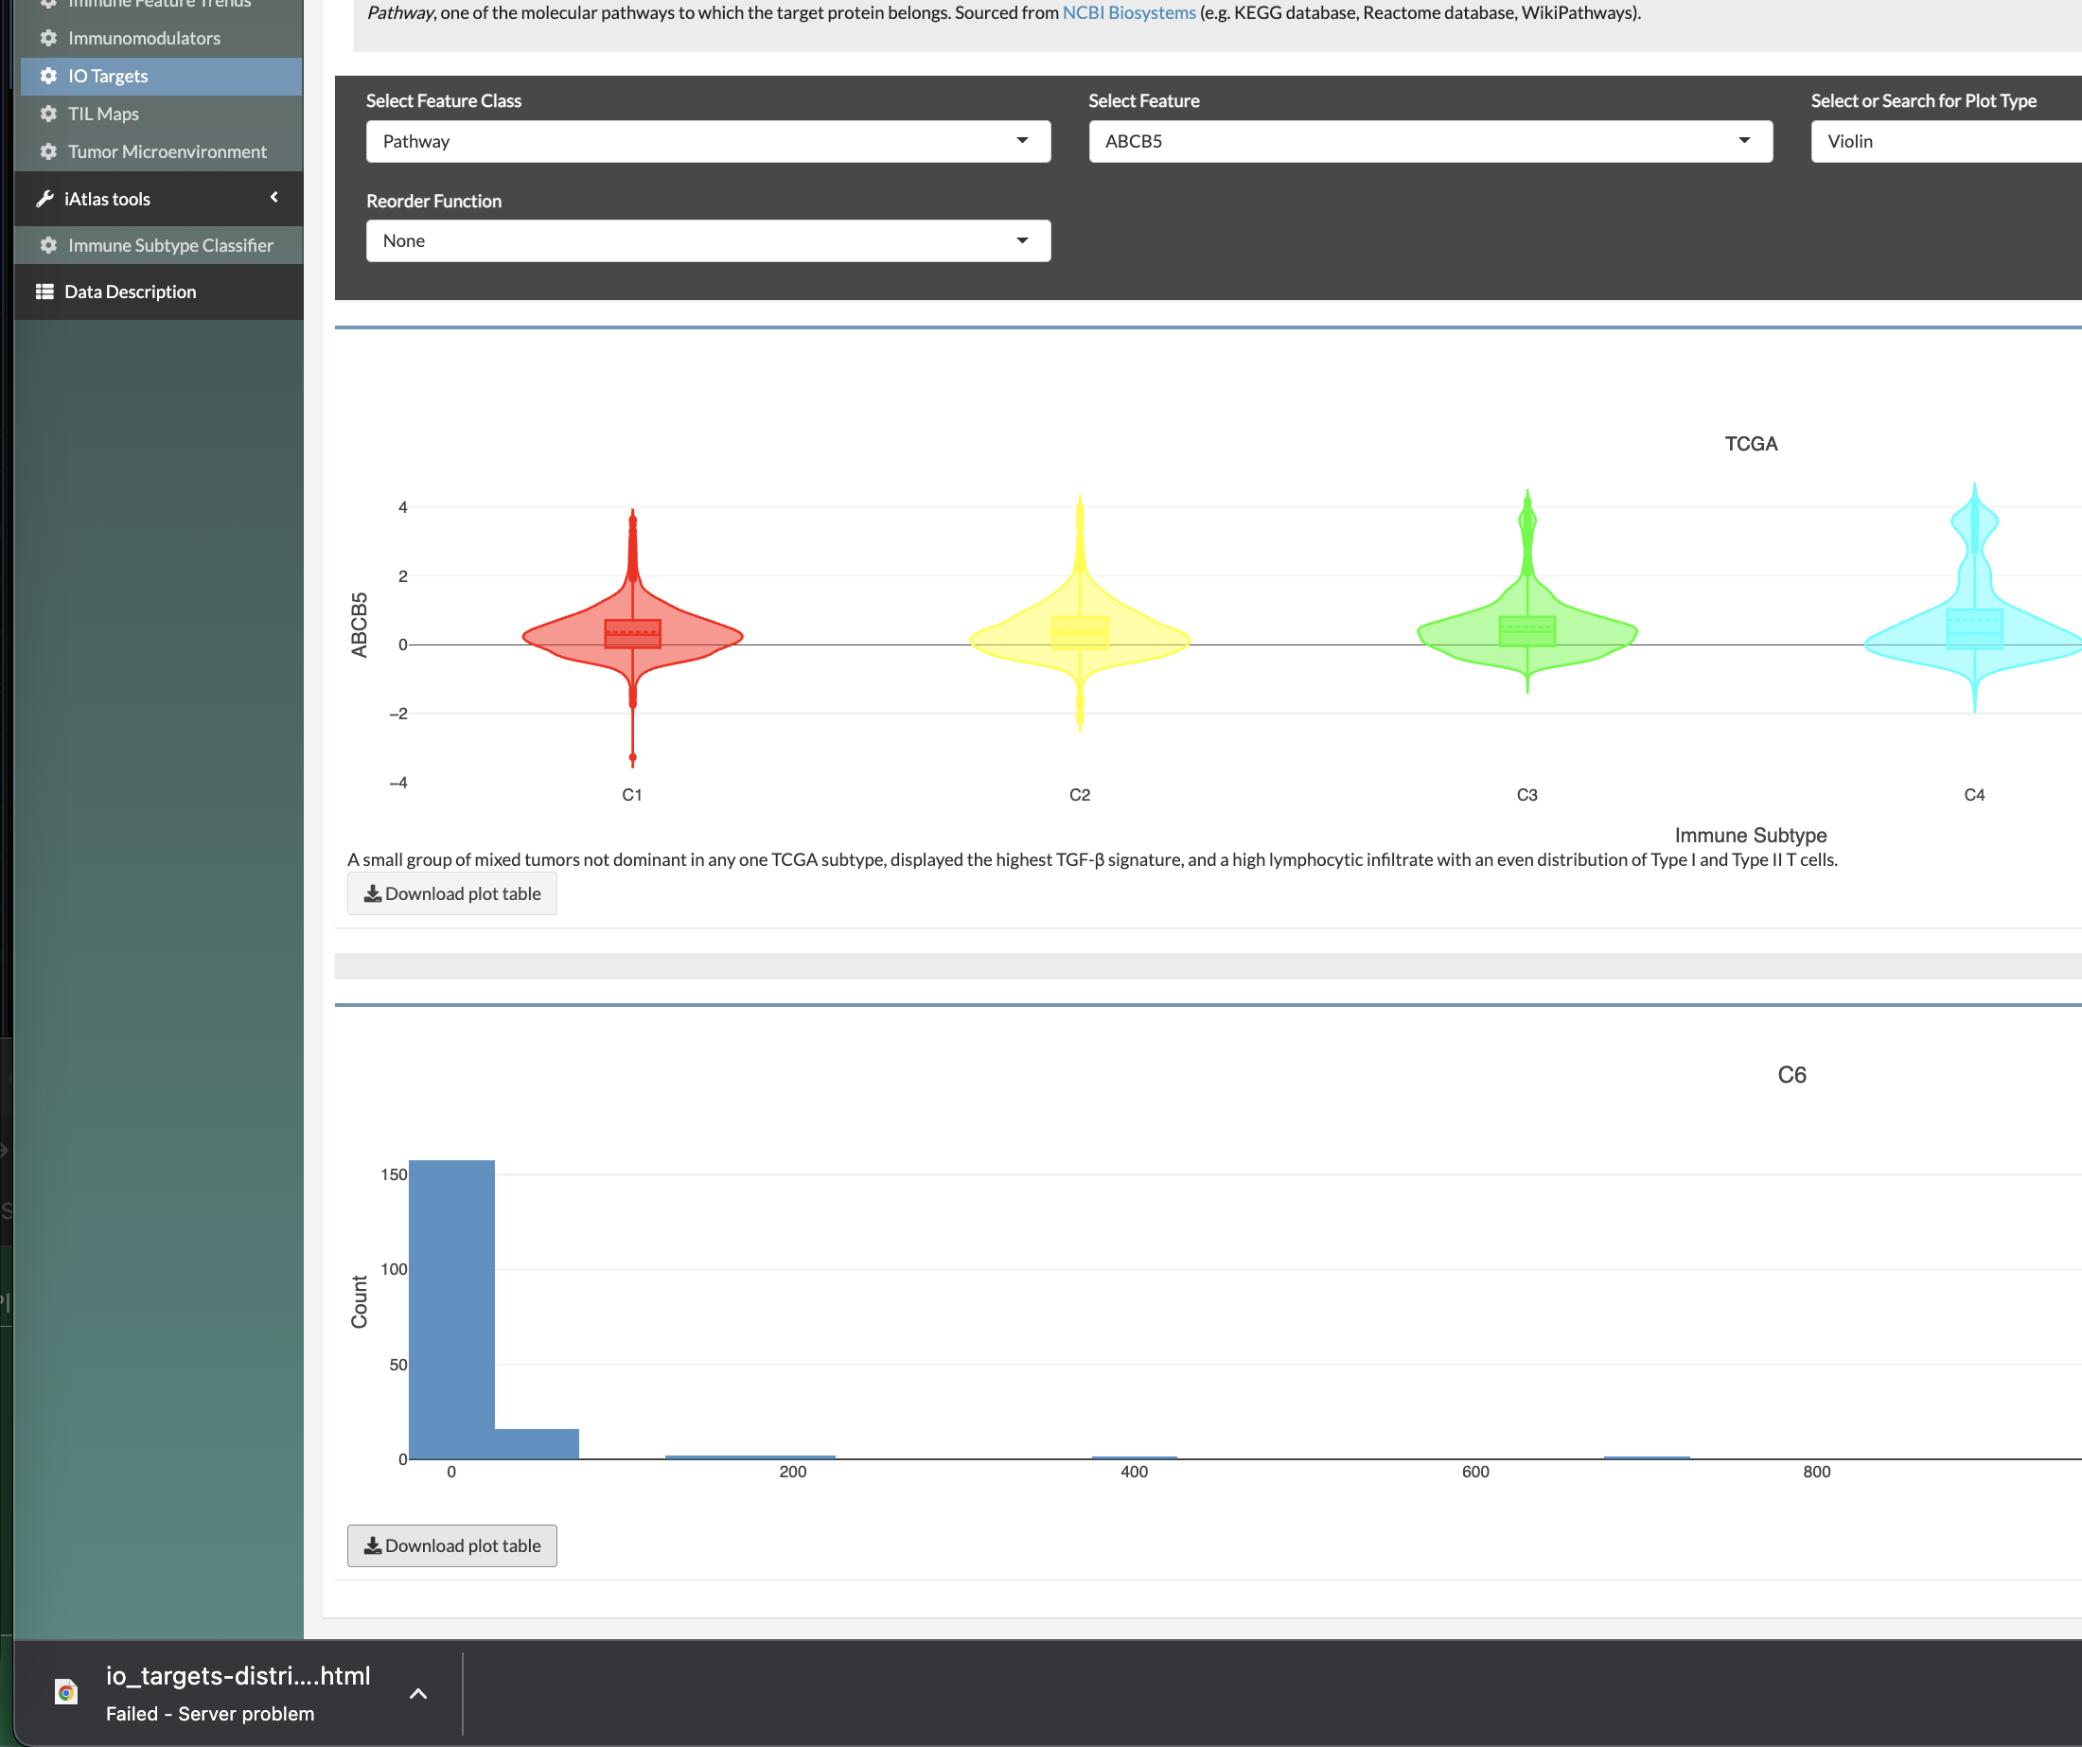This screenshot has height=1747, width=2082.
Task: Select TIL Maps in the sidebar
Action: tap(102, 113)
